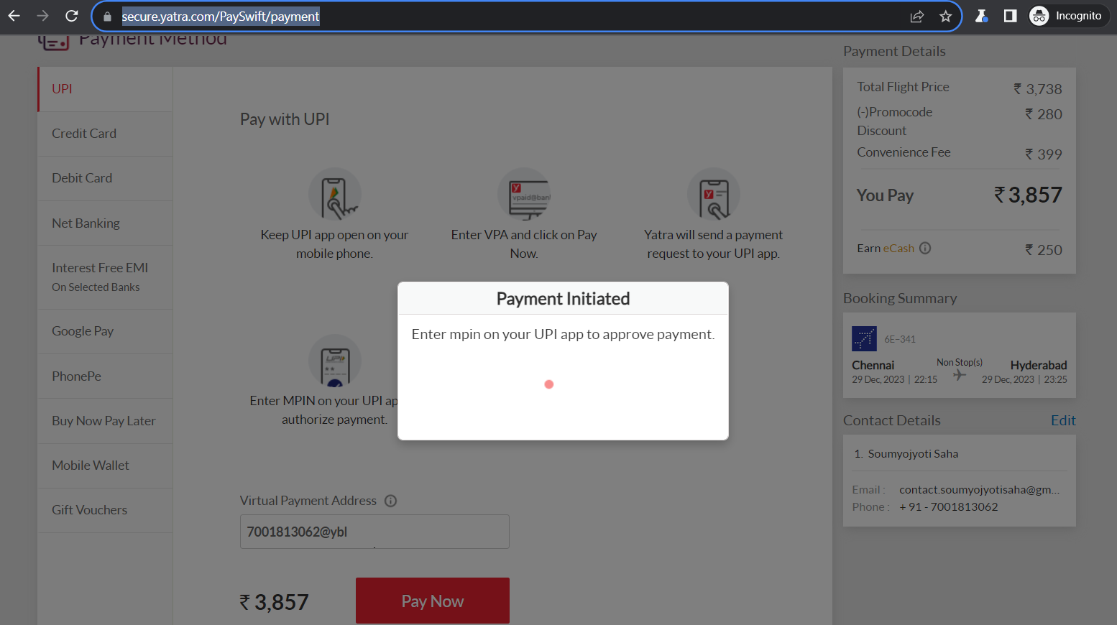This screenshot has width=1117, height=625.
Task: Open the Mobile Wallet option
Action: point(105,466)
